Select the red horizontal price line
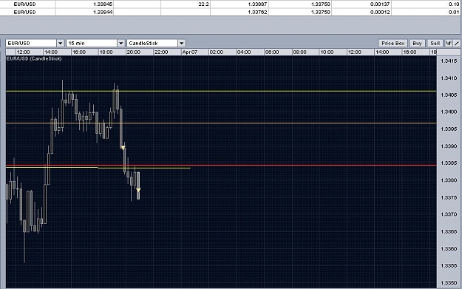The image size is (462, 289). pos(221,165)
